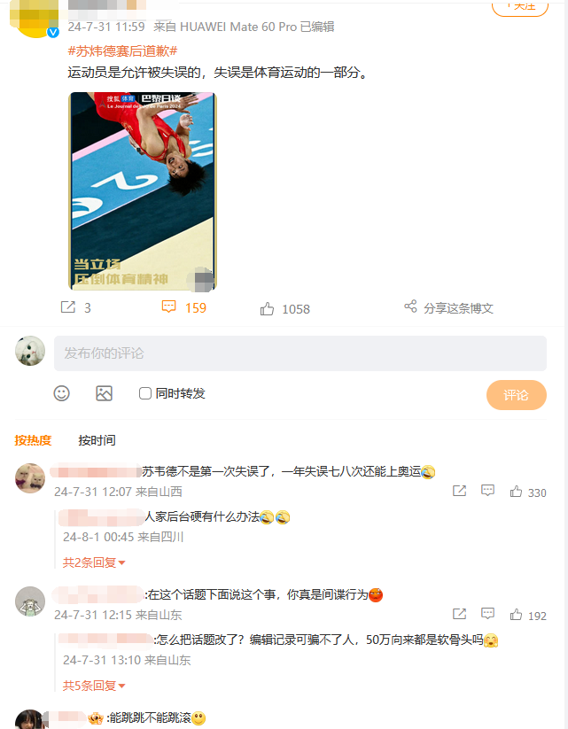Expand 共2条回复 replies
568x729 pixels.
[x=94, y=562]
